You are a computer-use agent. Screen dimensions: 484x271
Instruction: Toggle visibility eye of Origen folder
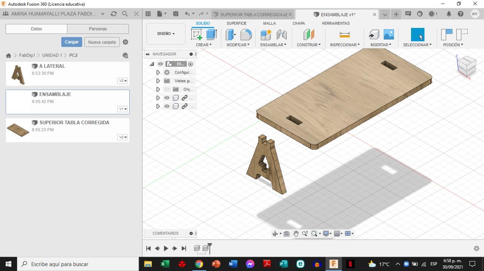point(167,89)
